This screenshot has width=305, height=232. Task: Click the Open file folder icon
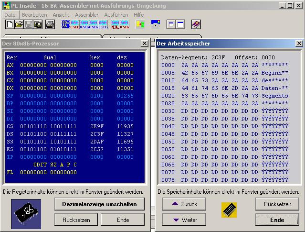[19, 24]
